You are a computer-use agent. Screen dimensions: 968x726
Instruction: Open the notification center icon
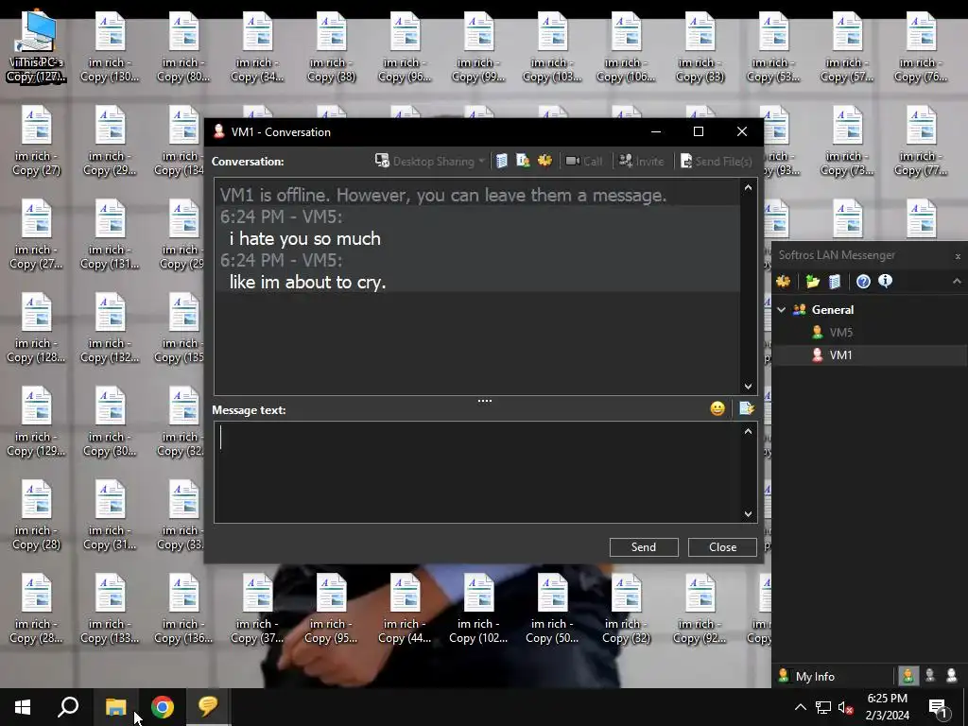pos(939,707)
